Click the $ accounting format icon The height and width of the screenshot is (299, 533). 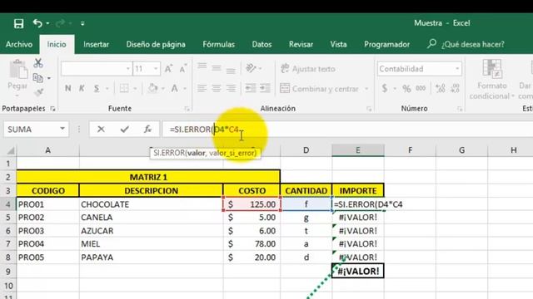(385, 89)
